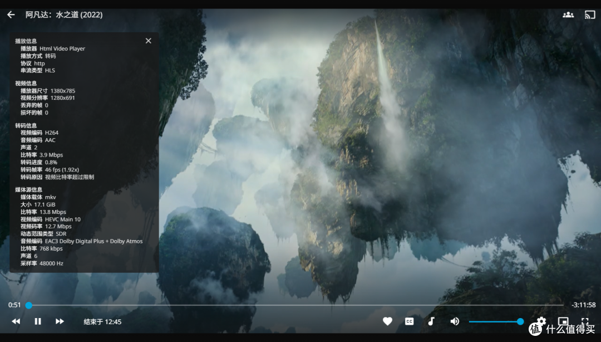Select the 播放器 Html Video Player row
601x342 pixels.
pyautogui.click(x=53, y=49)
